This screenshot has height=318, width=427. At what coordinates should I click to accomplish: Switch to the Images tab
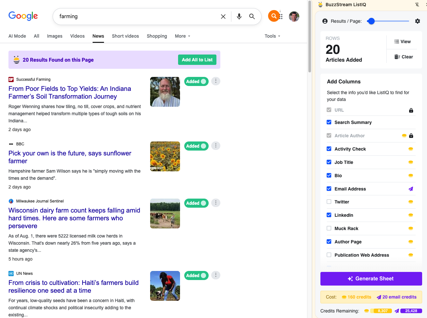55,36
